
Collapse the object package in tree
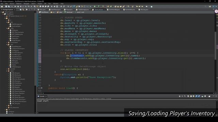[7, 71]
